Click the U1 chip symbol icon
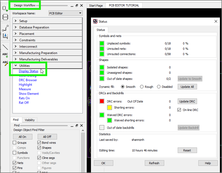The image size is (222, 173). (5, 17)
